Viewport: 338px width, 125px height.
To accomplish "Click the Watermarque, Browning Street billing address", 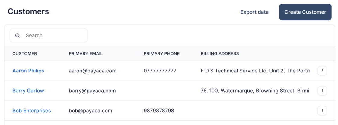I will click(x=255, y=91).
